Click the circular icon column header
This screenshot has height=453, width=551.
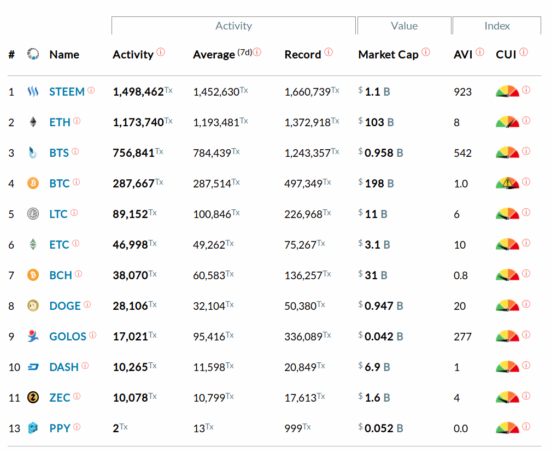point(33,54)
